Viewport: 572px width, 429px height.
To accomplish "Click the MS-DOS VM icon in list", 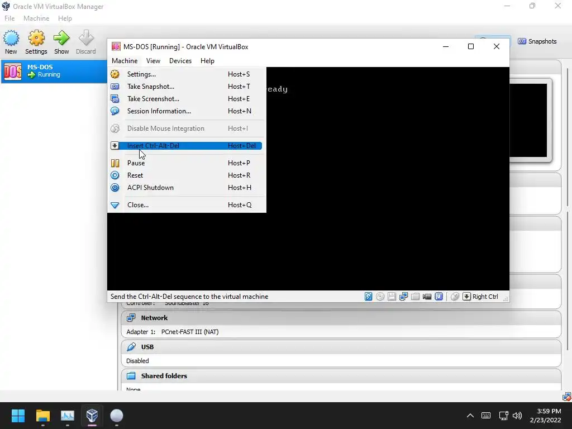I will (13, 71).
